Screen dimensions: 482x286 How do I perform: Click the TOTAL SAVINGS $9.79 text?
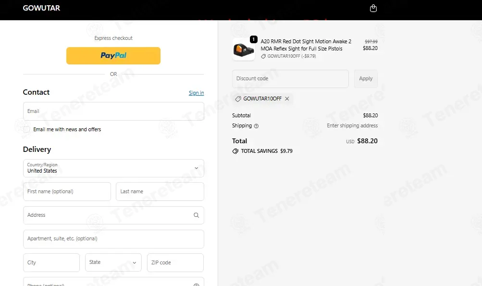pyautogui.click(x=267, y=151)
